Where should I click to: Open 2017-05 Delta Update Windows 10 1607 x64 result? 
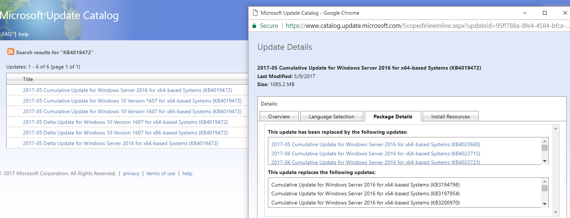point(125,122)
